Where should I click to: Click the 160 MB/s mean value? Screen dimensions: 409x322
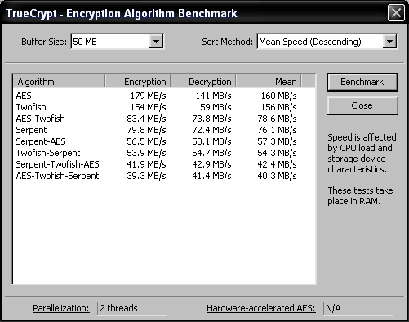[x=278, y=96]
